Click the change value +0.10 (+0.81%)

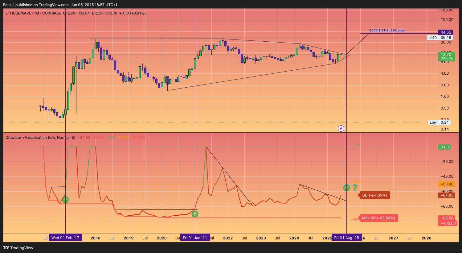[133, 13]
